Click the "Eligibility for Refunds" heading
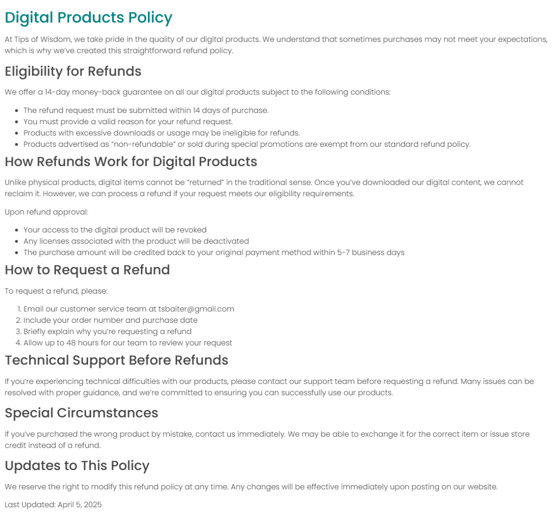 73,71
